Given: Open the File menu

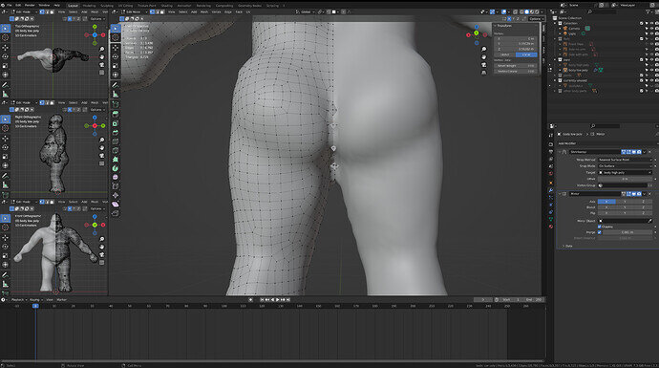Looking at the screenshot, I should pyautogui.click(x=9, y=6).
